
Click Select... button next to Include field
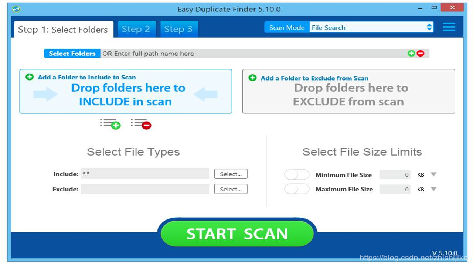point(231,174)
